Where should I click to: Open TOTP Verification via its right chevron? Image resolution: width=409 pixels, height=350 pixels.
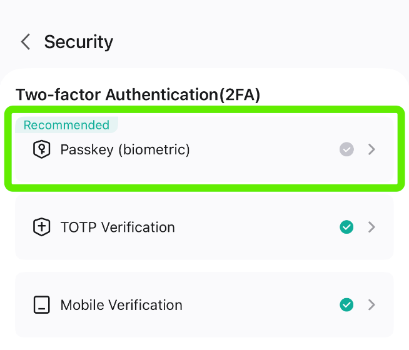371,227
